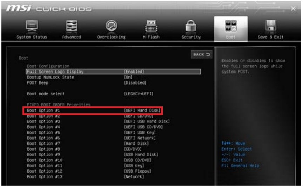Change Bootup NumLock State [On] value
This screenshot has width=303, height=187.
(128, 77)
